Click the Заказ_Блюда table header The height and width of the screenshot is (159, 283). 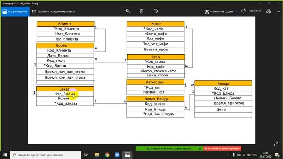coord(156,99)
